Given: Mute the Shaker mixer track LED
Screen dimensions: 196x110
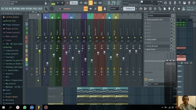Looking at the screenshot, I should coord(58,38).
